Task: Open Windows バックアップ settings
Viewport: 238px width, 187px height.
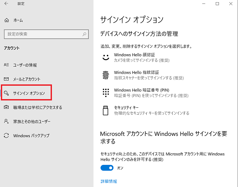Action: pyautogui.click(x=31, y=135)
